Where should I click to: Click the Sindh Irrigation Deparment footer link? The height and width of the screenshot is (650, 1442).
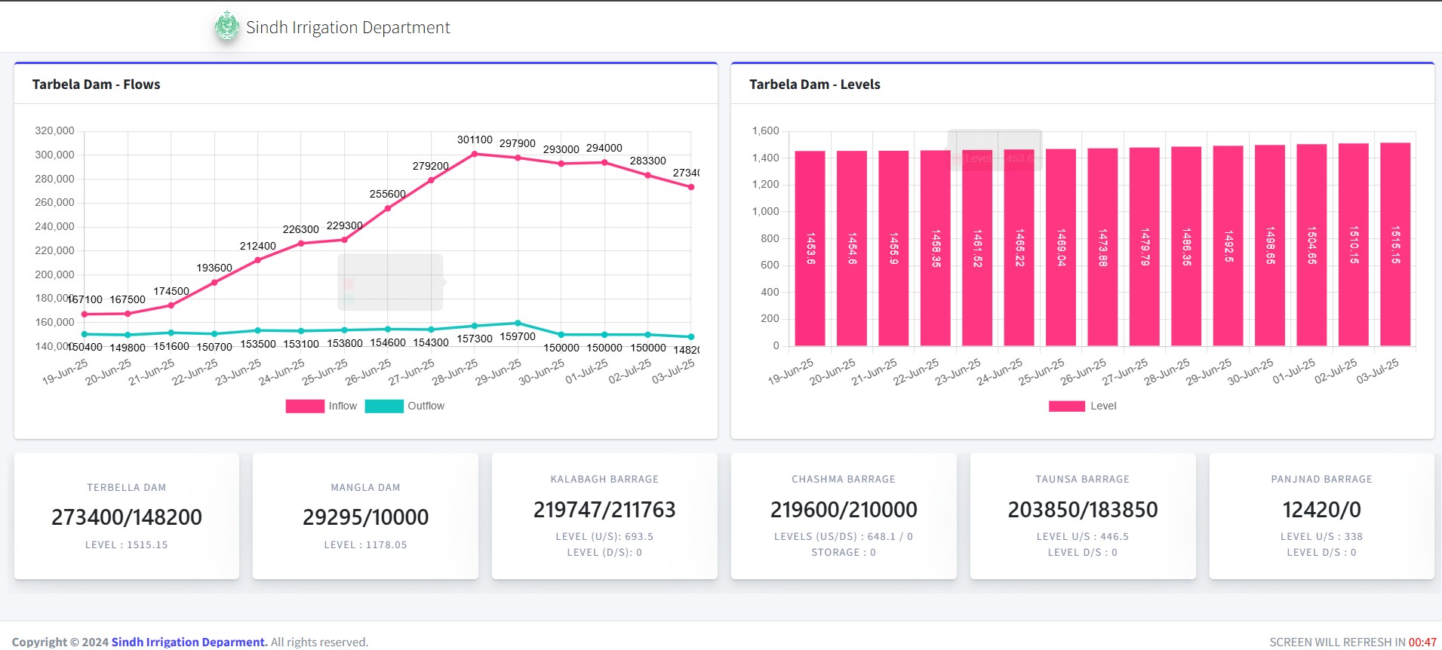189,642
